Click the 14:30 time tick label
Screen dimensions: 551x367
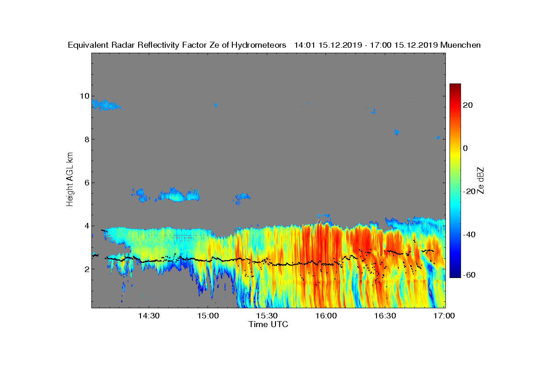[x=149, y=316]
